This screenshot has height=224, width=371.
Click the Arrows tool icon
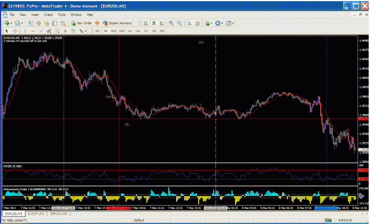pos(81,31)
